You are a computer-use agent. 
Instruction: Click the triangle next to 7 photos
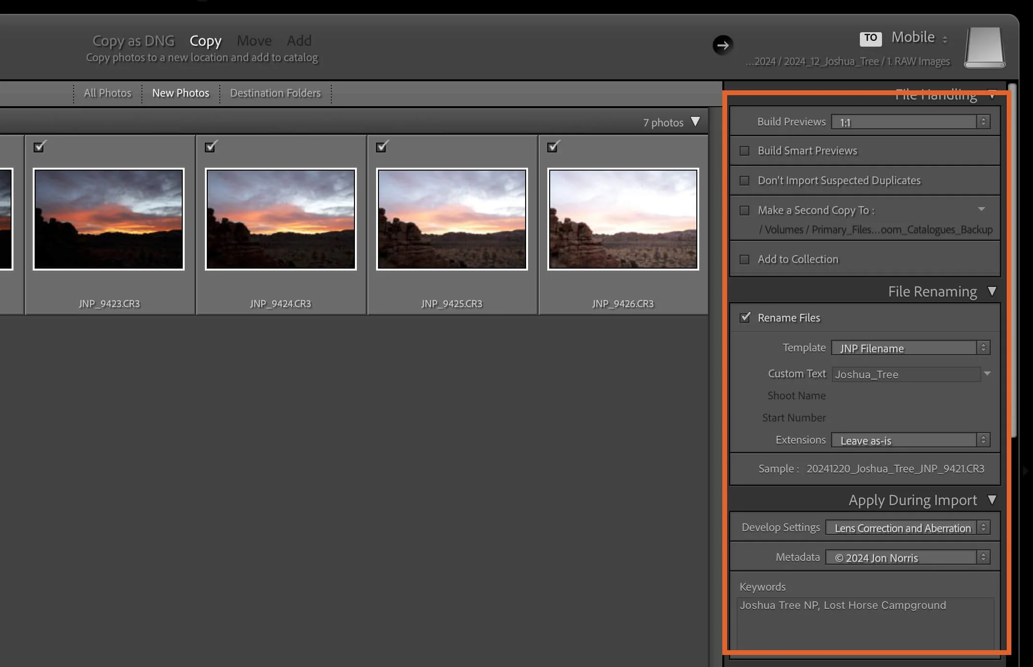pos(695,122)
